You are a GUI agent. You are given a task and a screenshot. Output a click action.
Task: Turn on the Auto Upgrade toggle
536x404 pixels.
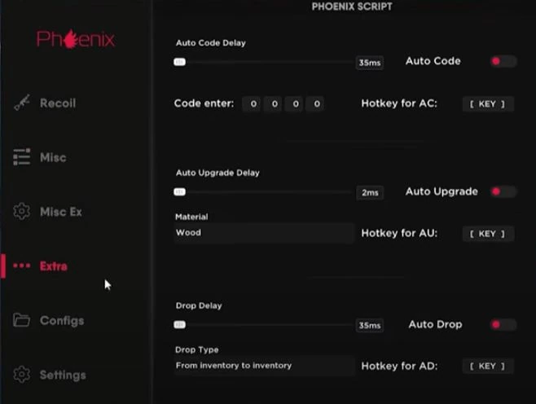click(x=503, y=191)
